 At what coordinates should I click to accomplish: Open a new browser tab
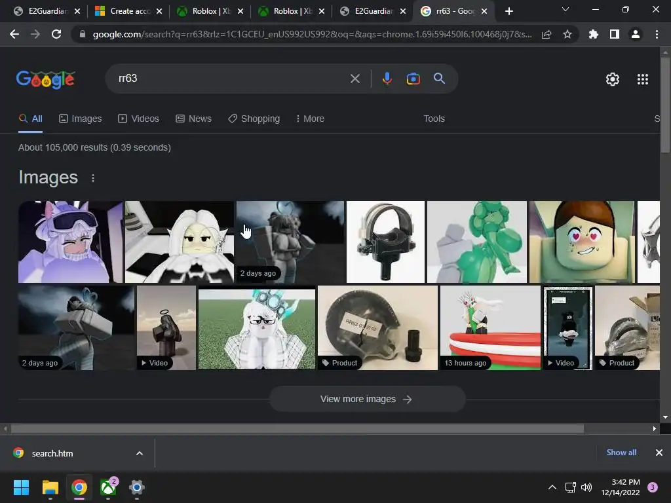coord(508,11)
